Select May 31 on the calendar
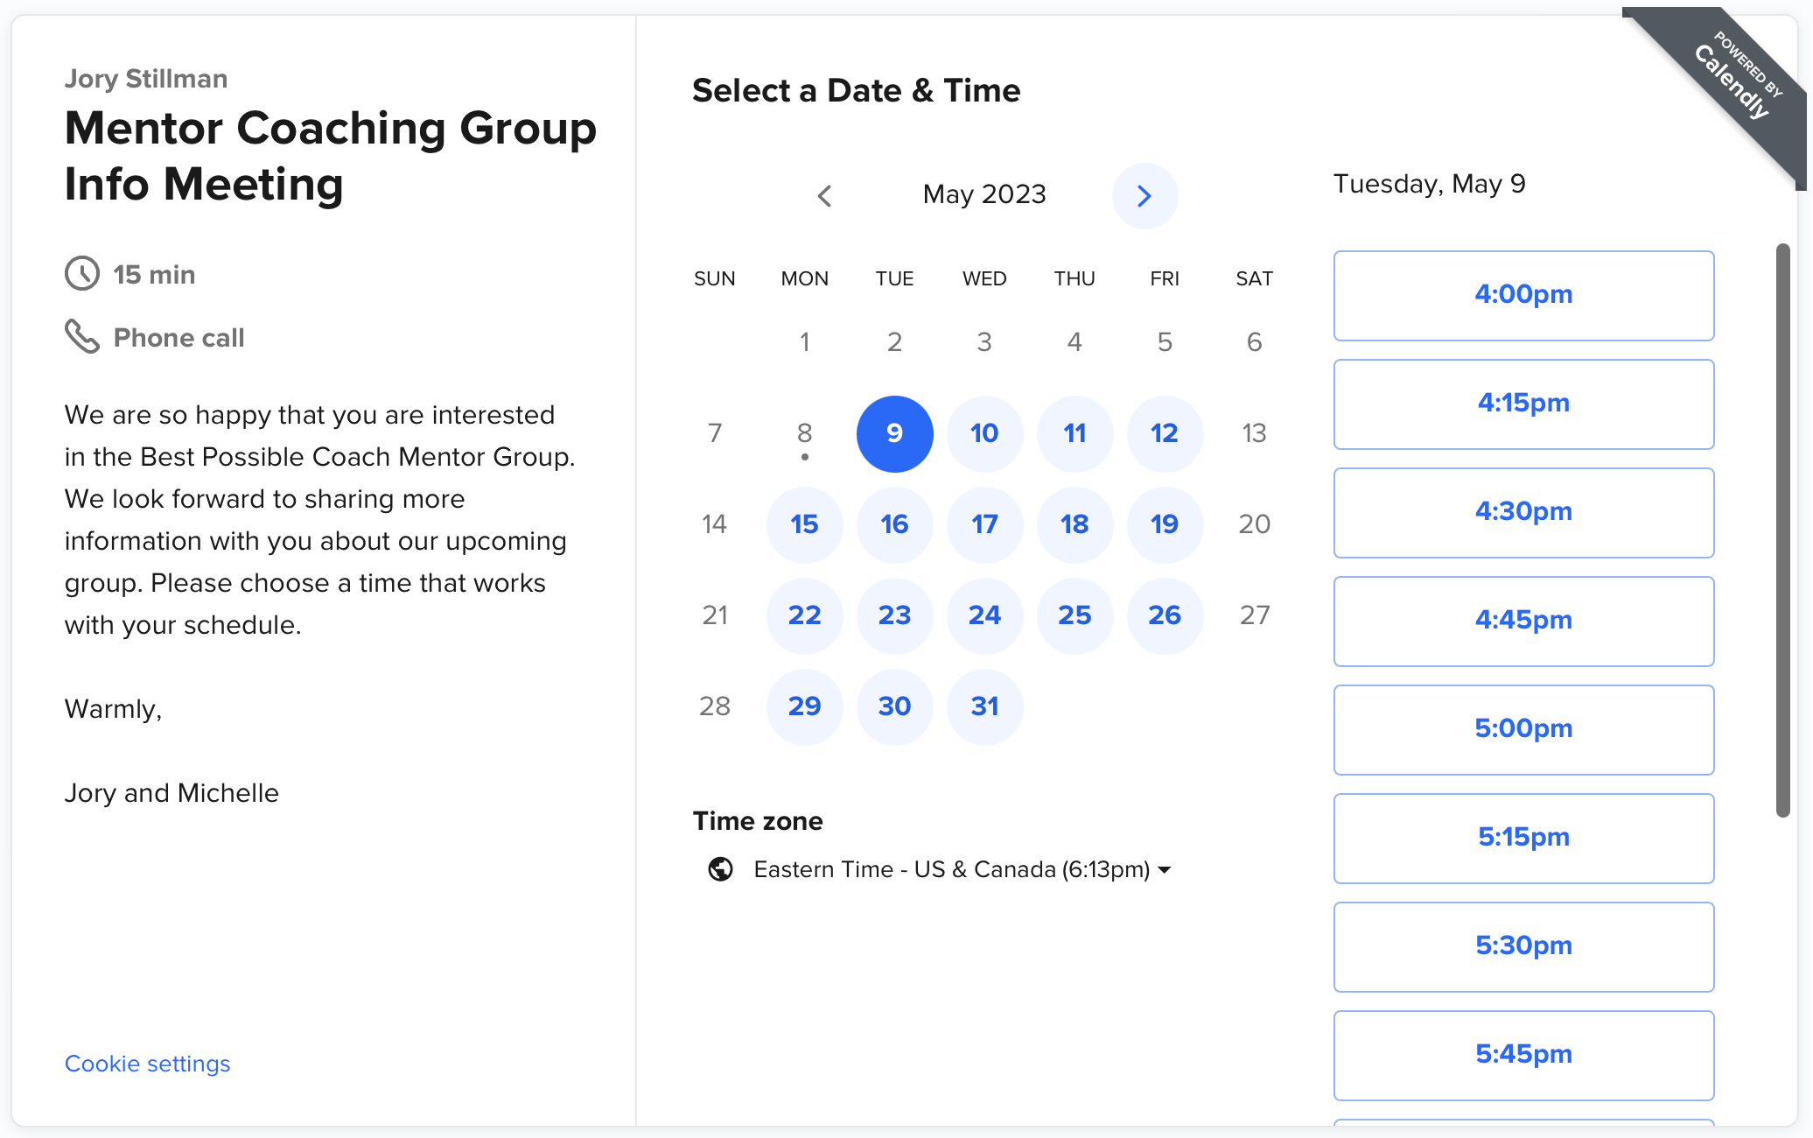Viewport: 1813px width, 1138px height. point(984,706)
